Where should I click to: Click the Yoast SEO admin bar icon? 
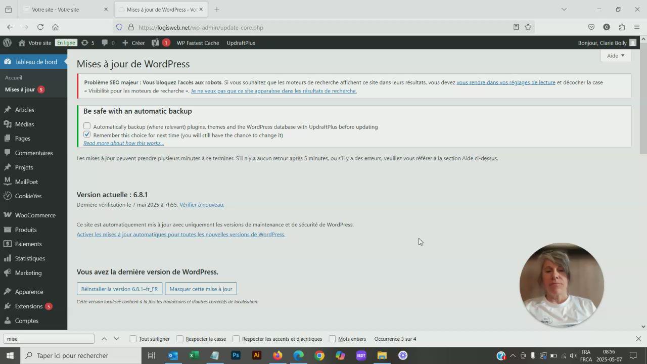point(156,43)
